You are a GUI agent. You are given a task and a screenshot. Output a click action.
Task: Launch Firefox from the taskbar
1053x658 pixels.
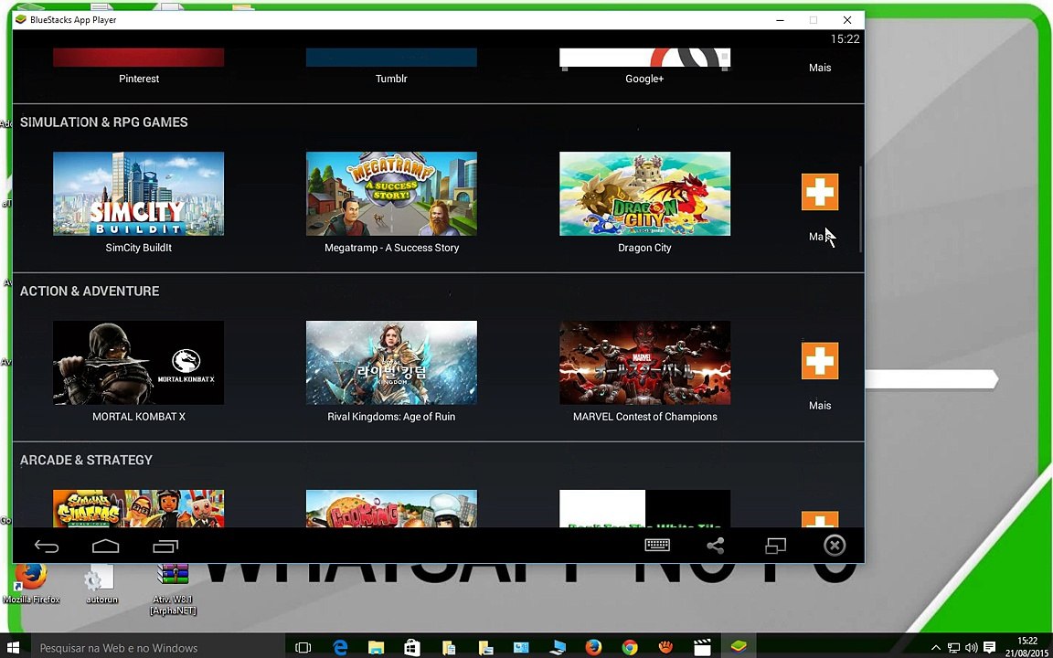tap(593, 648)
